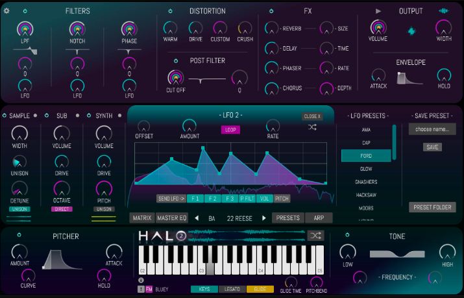The height and width of the screenshot is (298, 464).
Task: Open the Matrix panel
Action: pos(142,218)
